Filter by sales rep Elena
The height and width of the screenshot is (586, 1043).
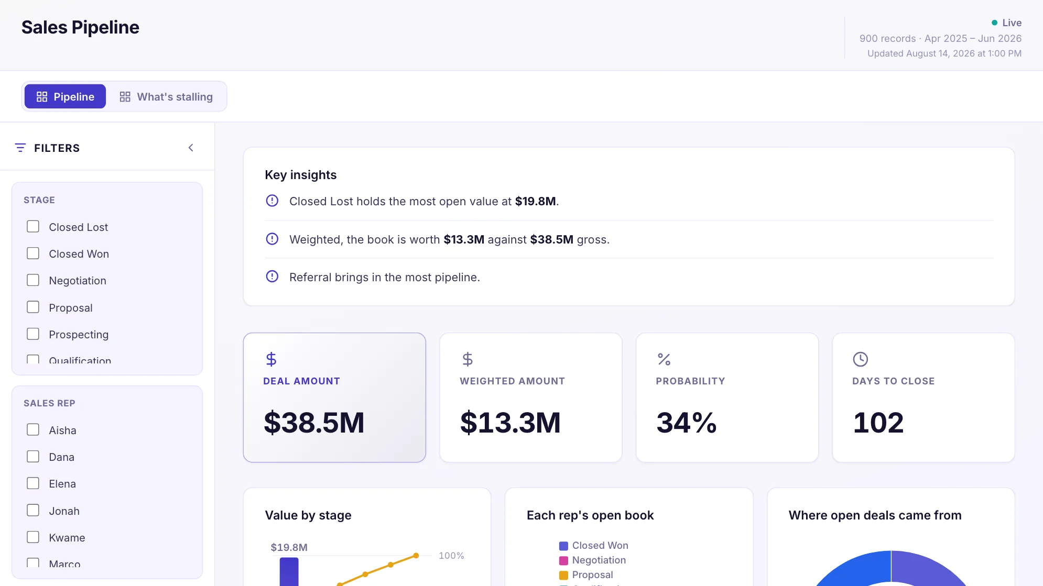pyautogui.click(x=33, y=483)
